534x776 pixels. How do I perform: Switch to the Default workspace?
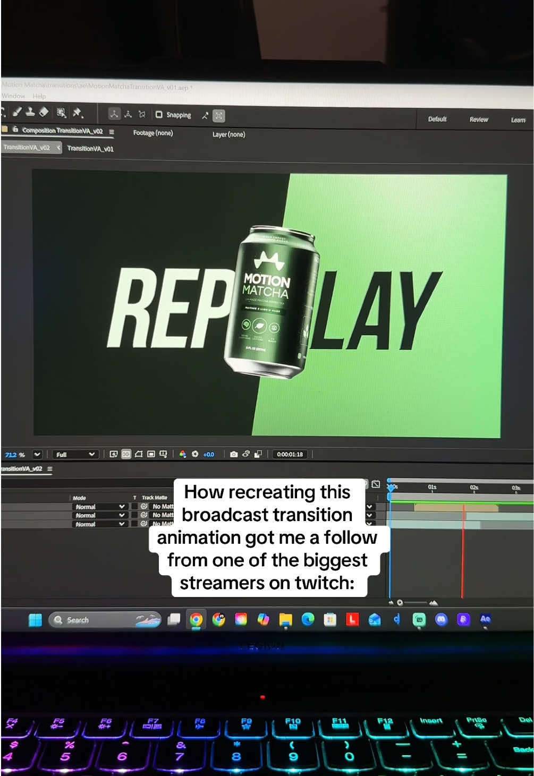tap(437, 119)
